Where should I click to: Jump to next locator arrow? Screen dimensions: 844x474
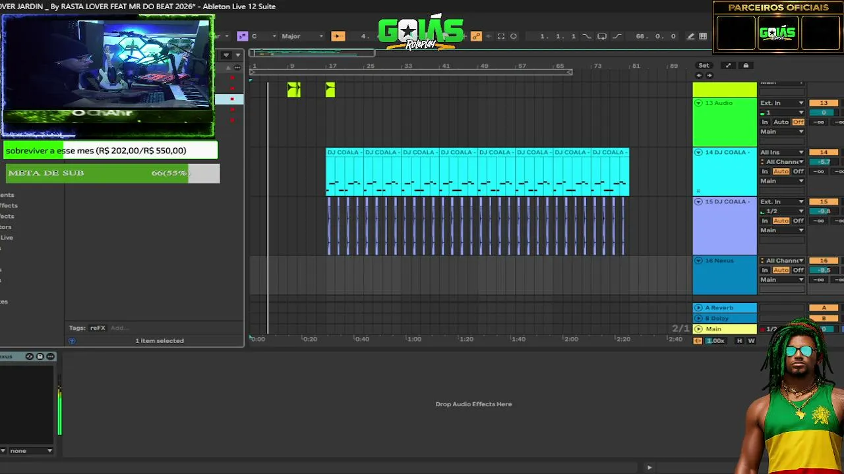709,75
